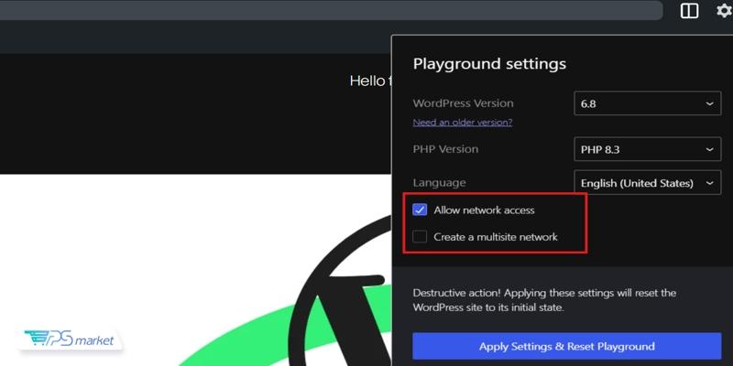Click the chevron on the WordPress version box
The image size is (733, 366).
tap(709, 103)
